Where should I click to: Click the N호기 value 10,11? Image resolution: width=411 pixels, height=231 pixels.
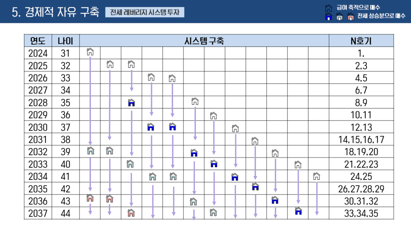tap(361, 115)
